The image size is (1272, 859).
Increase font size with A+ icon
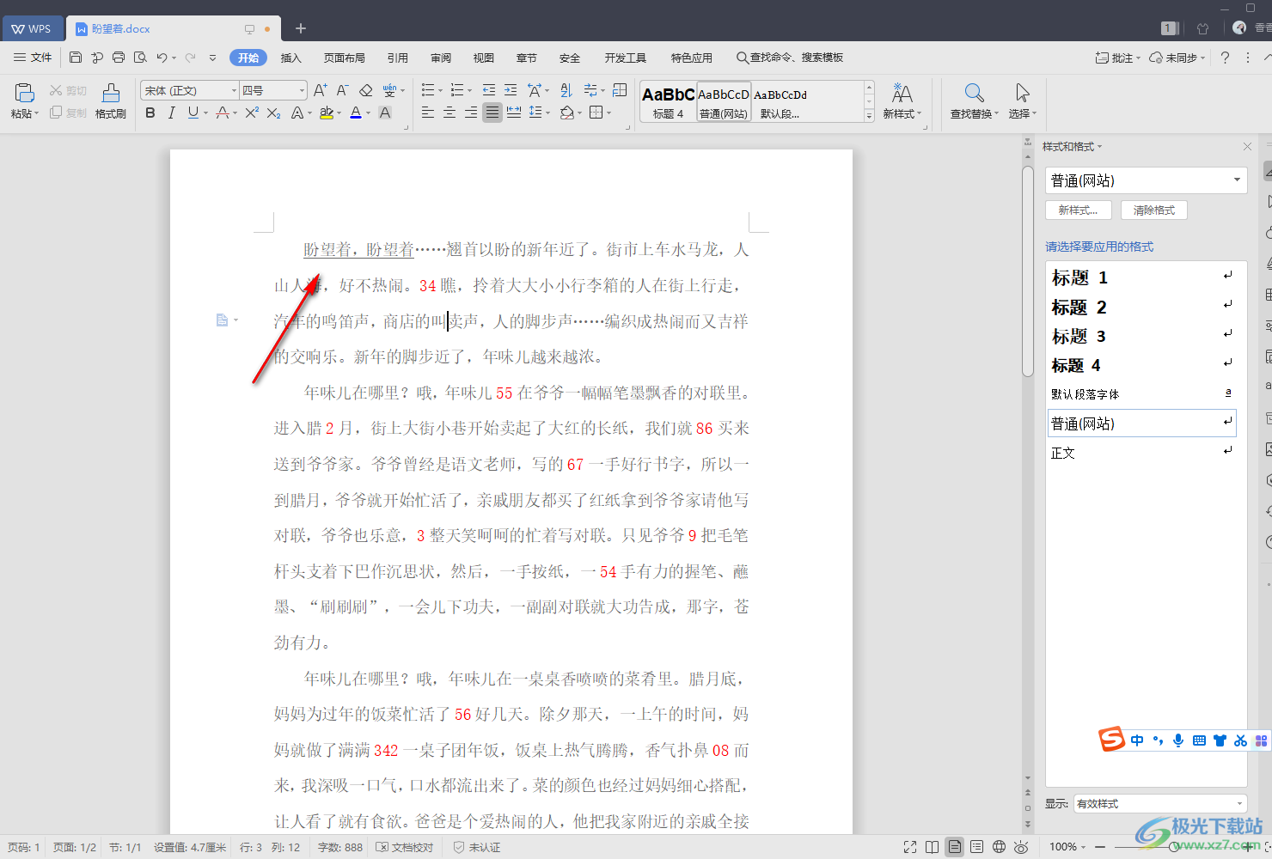[321, 90]
